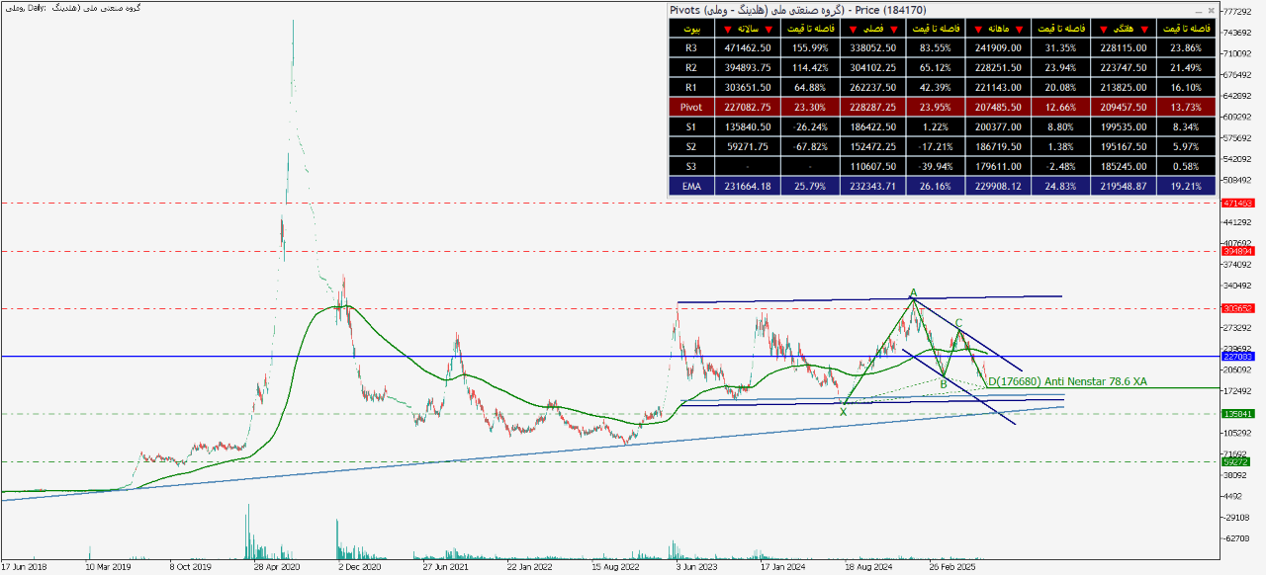Image resolution: width=1266 pixels, height=575 pixels.
Task: Select the EMA row label in table
Action: coord(692,186)
